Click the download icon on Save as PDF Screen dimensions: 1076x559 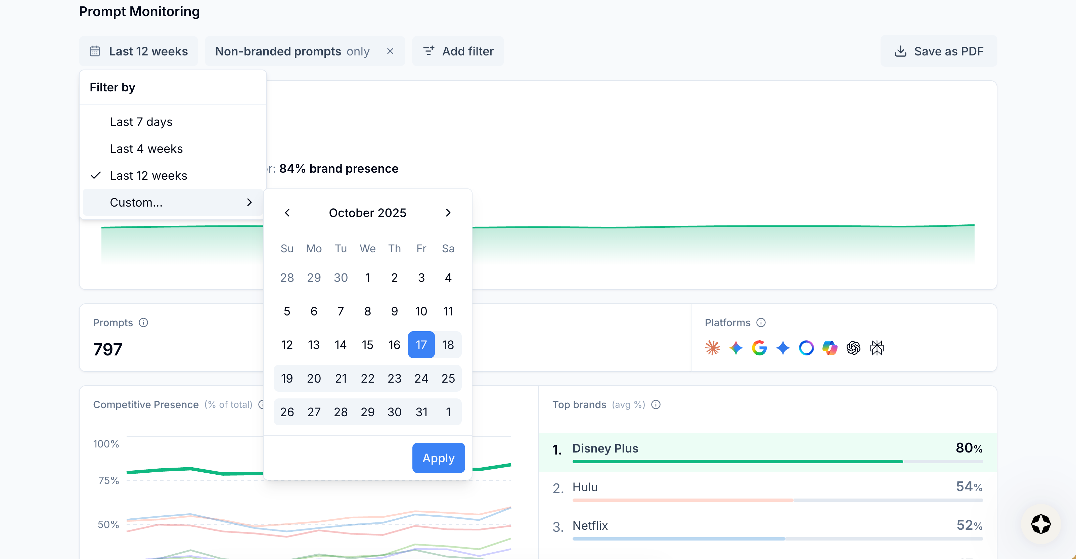[901, 51]
